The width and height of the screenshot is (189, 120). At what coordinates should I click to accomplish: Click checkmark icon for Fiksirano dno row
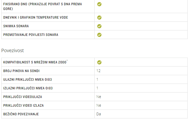pyautogui.click(x=99, y=4)
